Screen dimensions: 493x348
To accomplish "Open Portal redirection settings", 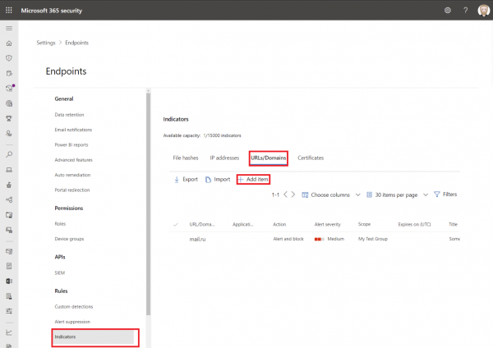I will pyautogui.click(x=72, y=190).
